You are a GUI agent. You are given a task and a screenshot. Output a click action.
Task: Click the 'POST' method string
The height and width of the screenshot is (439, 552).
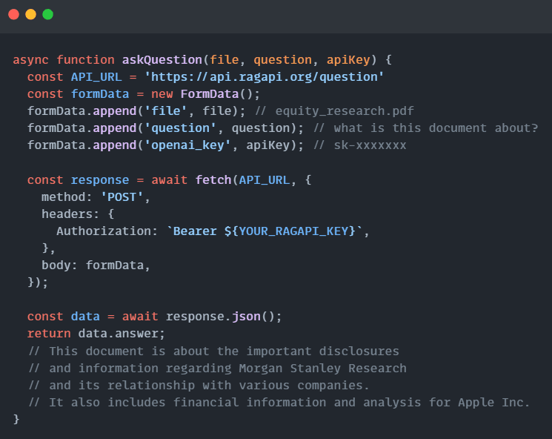click(122, 197)
